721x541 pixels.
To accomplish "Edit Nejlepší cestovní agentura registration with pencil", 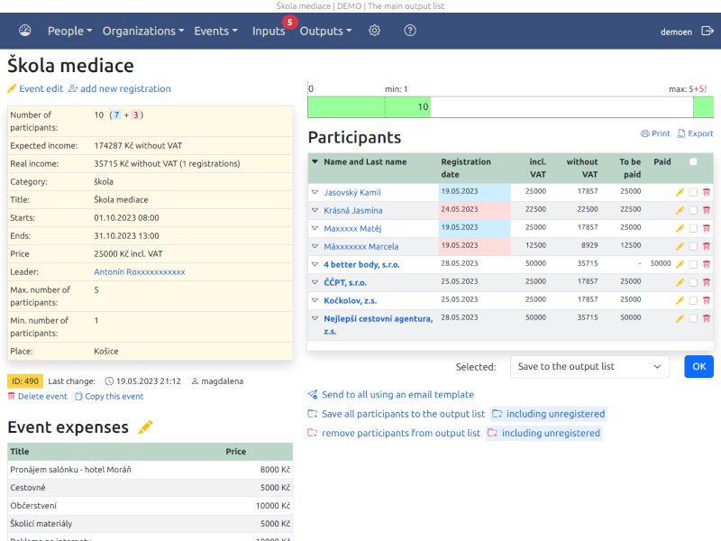I will click(x=680, y=318).
